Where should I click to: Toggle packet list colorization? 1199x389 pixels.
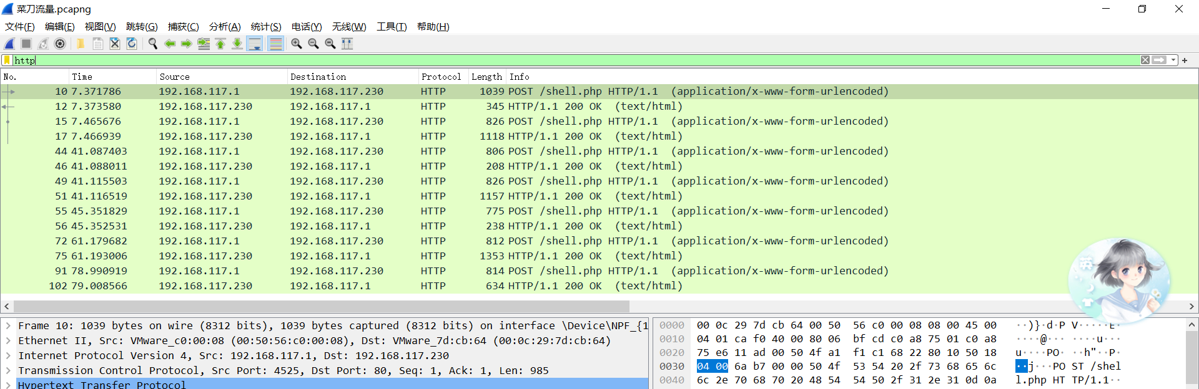[275, 44]
